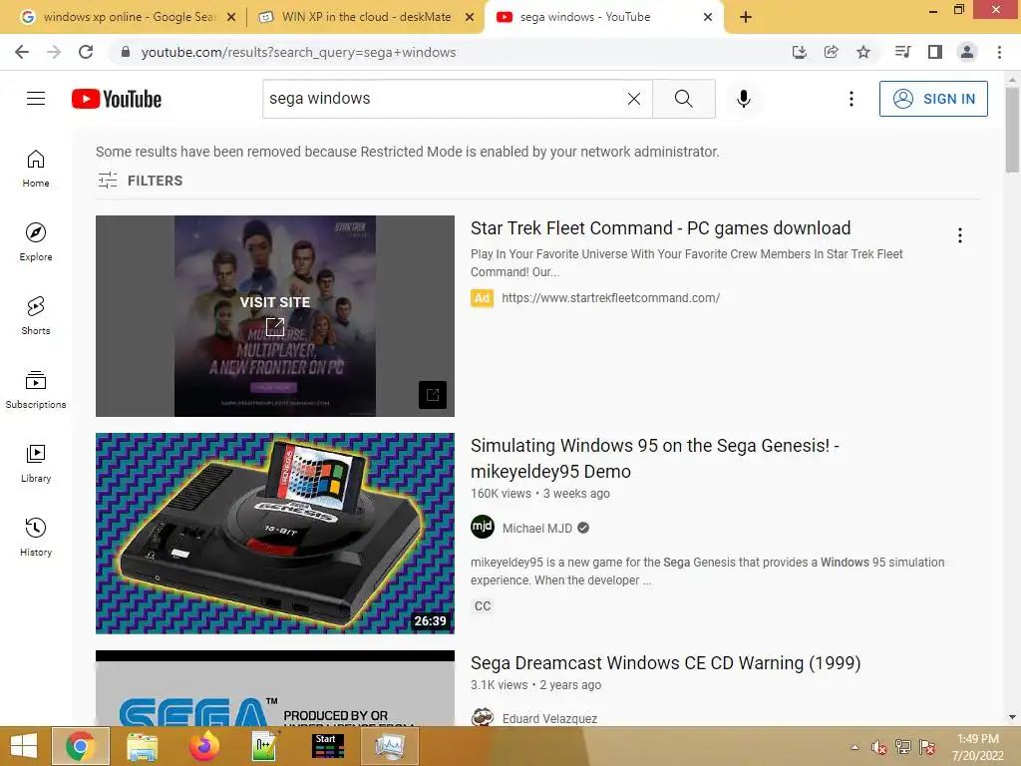Viewport: 1021px width, 766px height.
Task: Select the sega windows YouTube tab
Action: point(584,17)
